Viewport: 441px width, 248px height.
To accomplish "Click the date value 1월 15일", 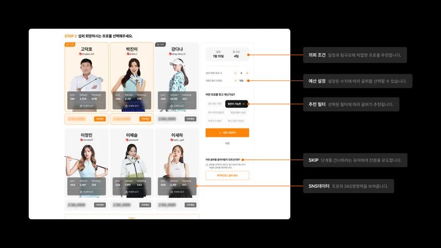I will 218,56.
